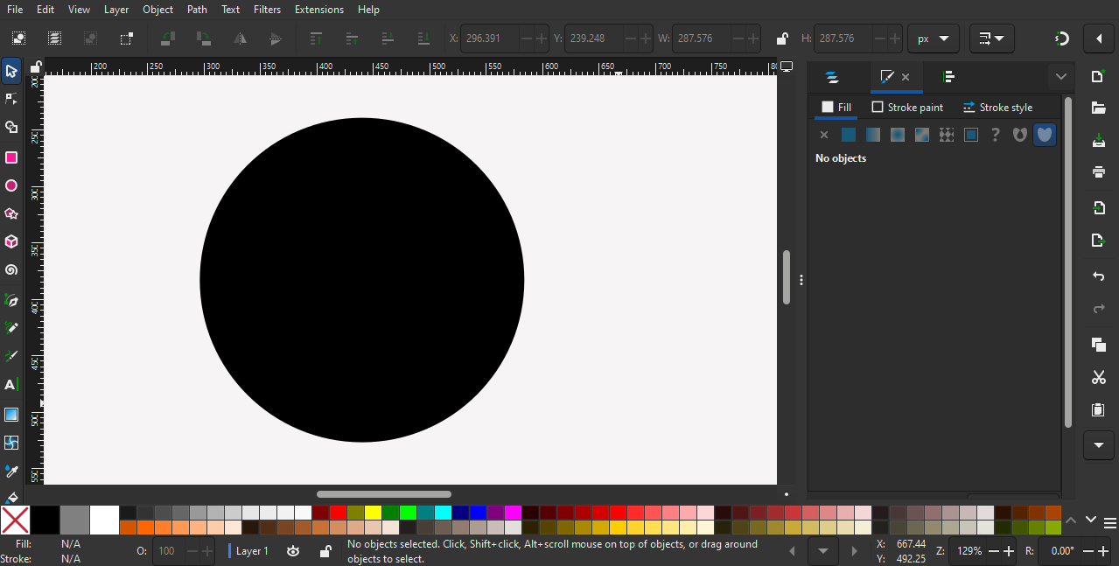This screenshot has width=1119, height=566.
Task: Toggle Layer 1 visibility eye icon
Action: click(x=293, y=551)
